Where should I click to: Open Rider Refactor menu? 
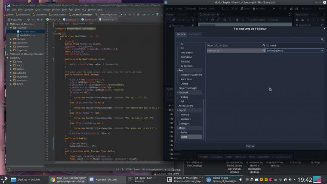tap(56, 9)
